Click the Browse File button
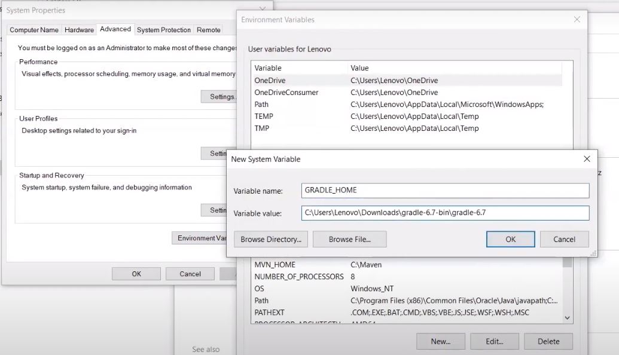This screenshot has height=355, width=619. (349, 239)
